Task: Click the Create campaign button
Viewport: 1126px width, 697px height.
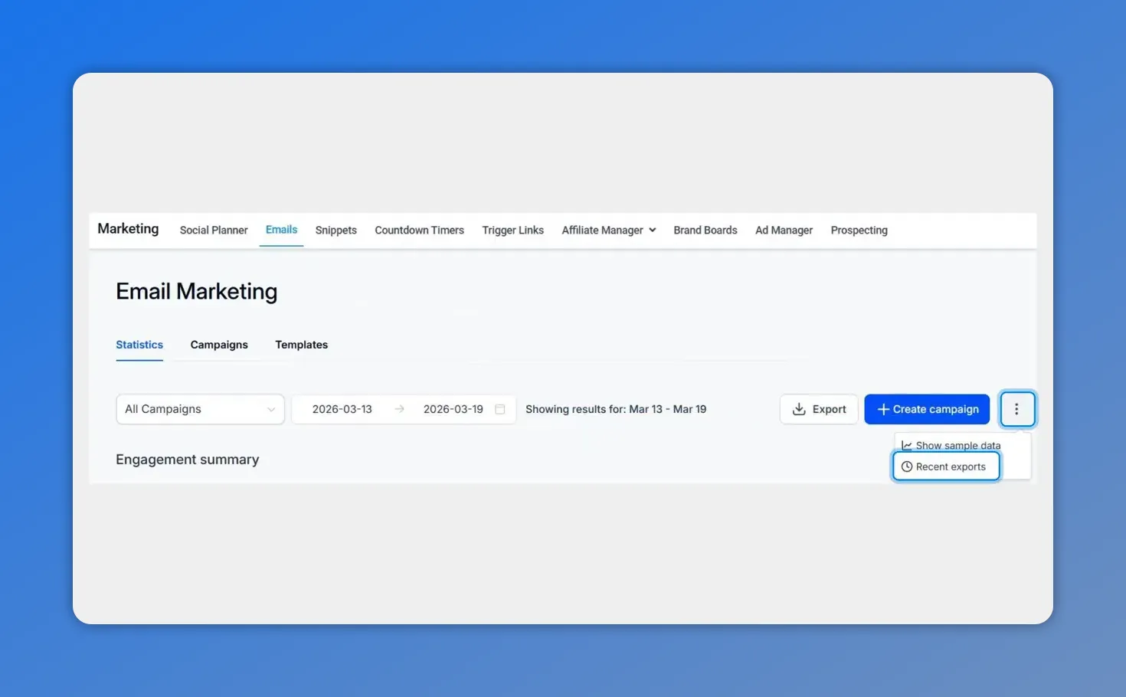Action: tap(927, 409)
